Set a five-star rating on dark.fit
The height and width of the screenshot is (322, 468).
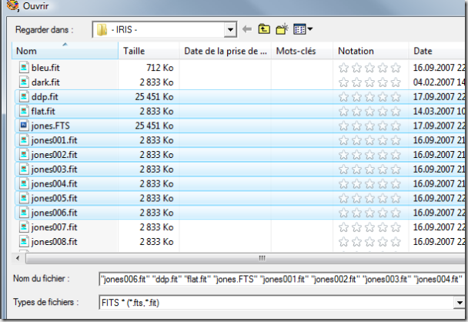(396, 82)
